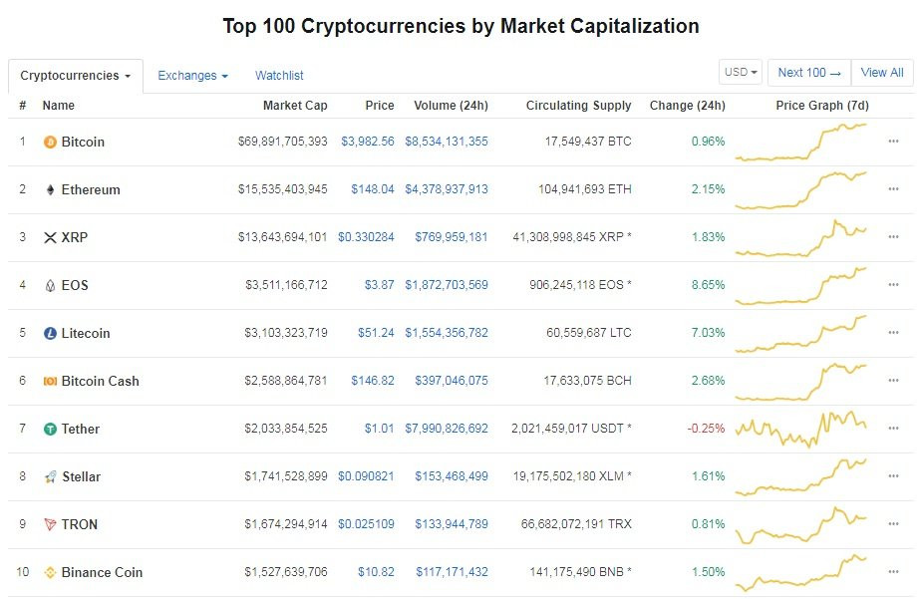
Task: Open Ethereum 7-day price graph
Action: point(801,189)
